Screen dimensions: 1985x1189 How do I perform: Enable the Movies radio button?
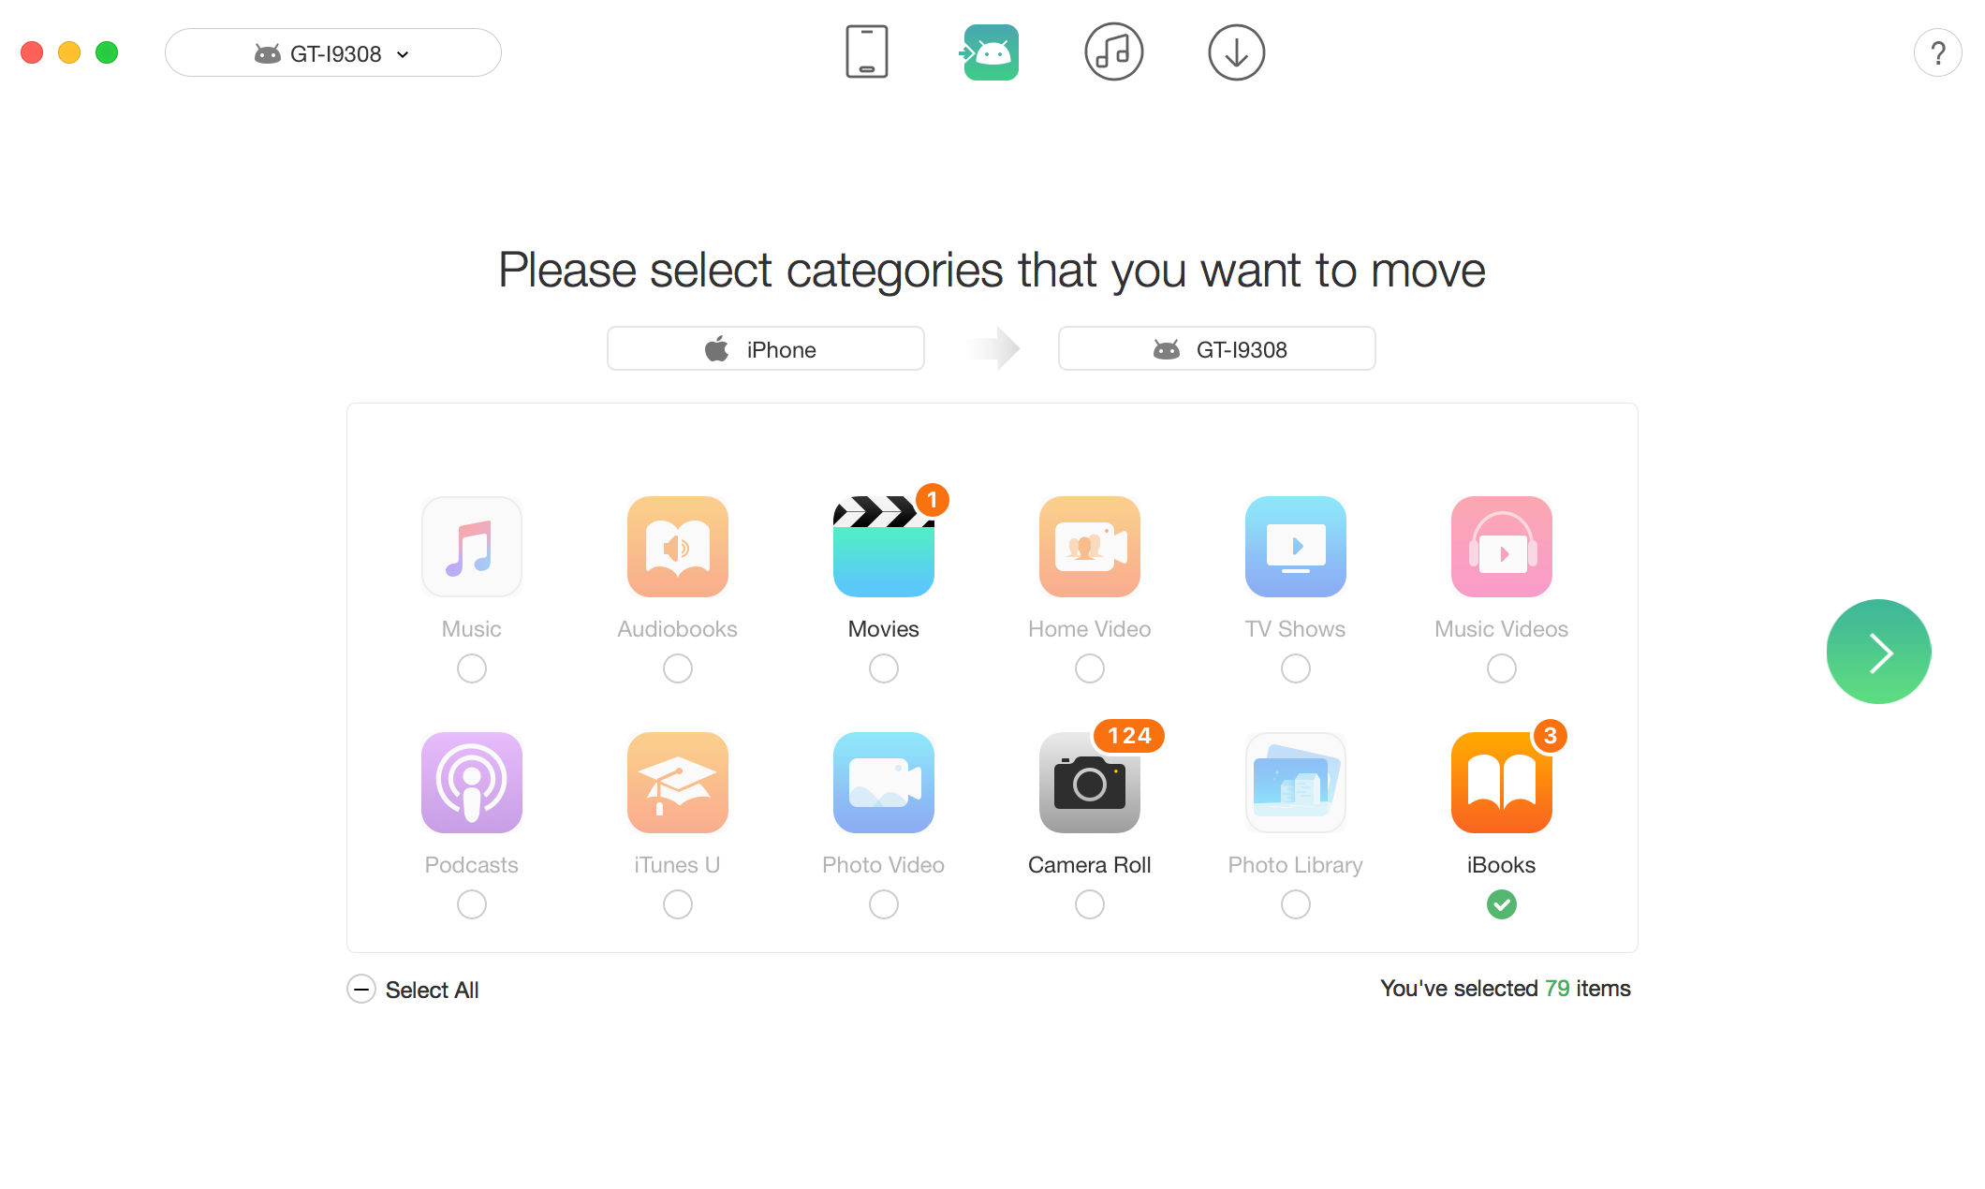click(x=881, y=668)
